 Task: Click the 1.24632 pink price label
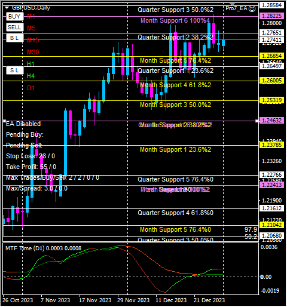click(x=272, y=121)
